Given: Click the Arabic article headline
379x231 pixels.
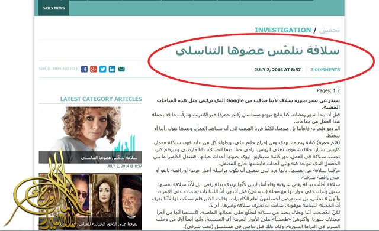Looking at the screenshot, I should [x=258, y=51].
